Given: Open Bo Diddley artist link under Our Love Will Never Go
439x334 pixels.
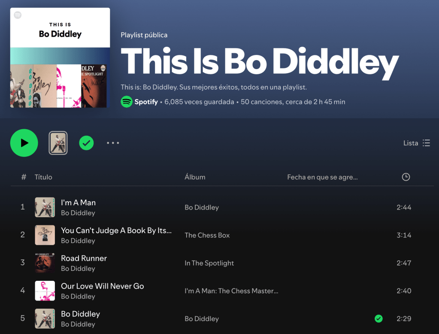Looking at the screenshot, I should (78, 297).
